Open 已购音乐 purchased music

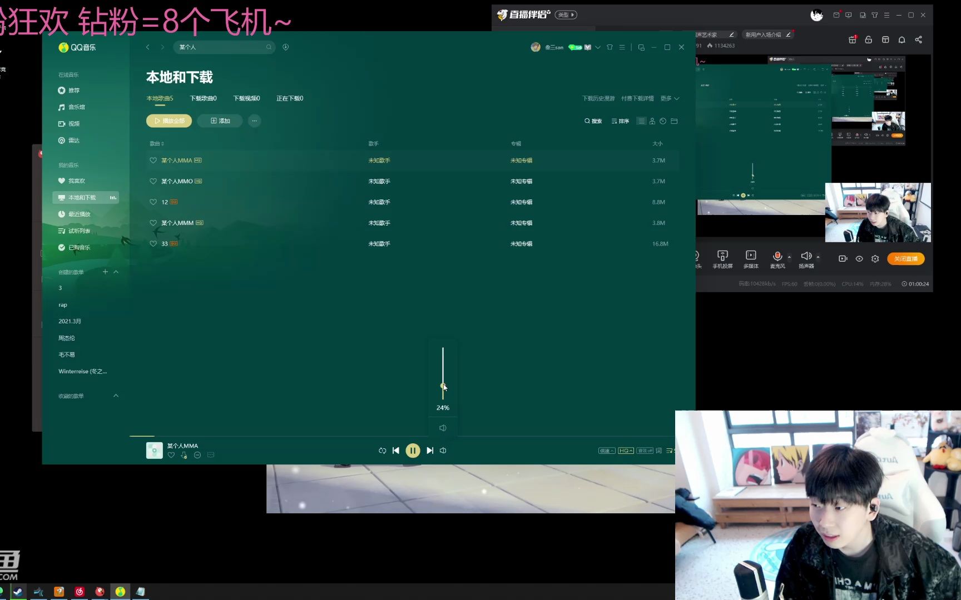pyautogui.click(x=74, y=247)
